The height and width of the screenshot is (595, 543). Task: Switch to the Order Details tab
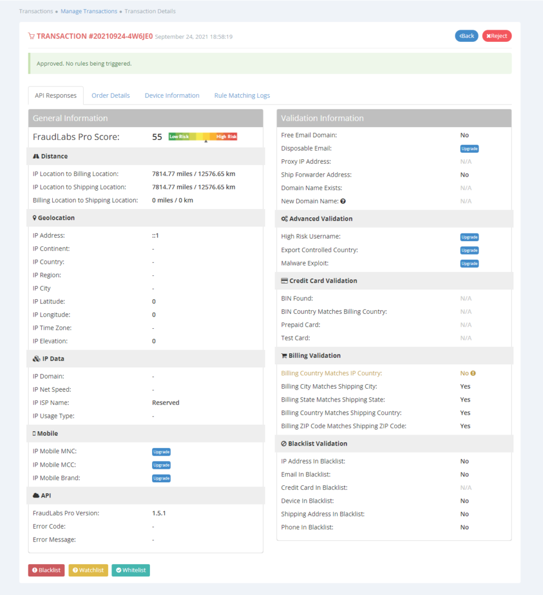(x=111, y=96)
